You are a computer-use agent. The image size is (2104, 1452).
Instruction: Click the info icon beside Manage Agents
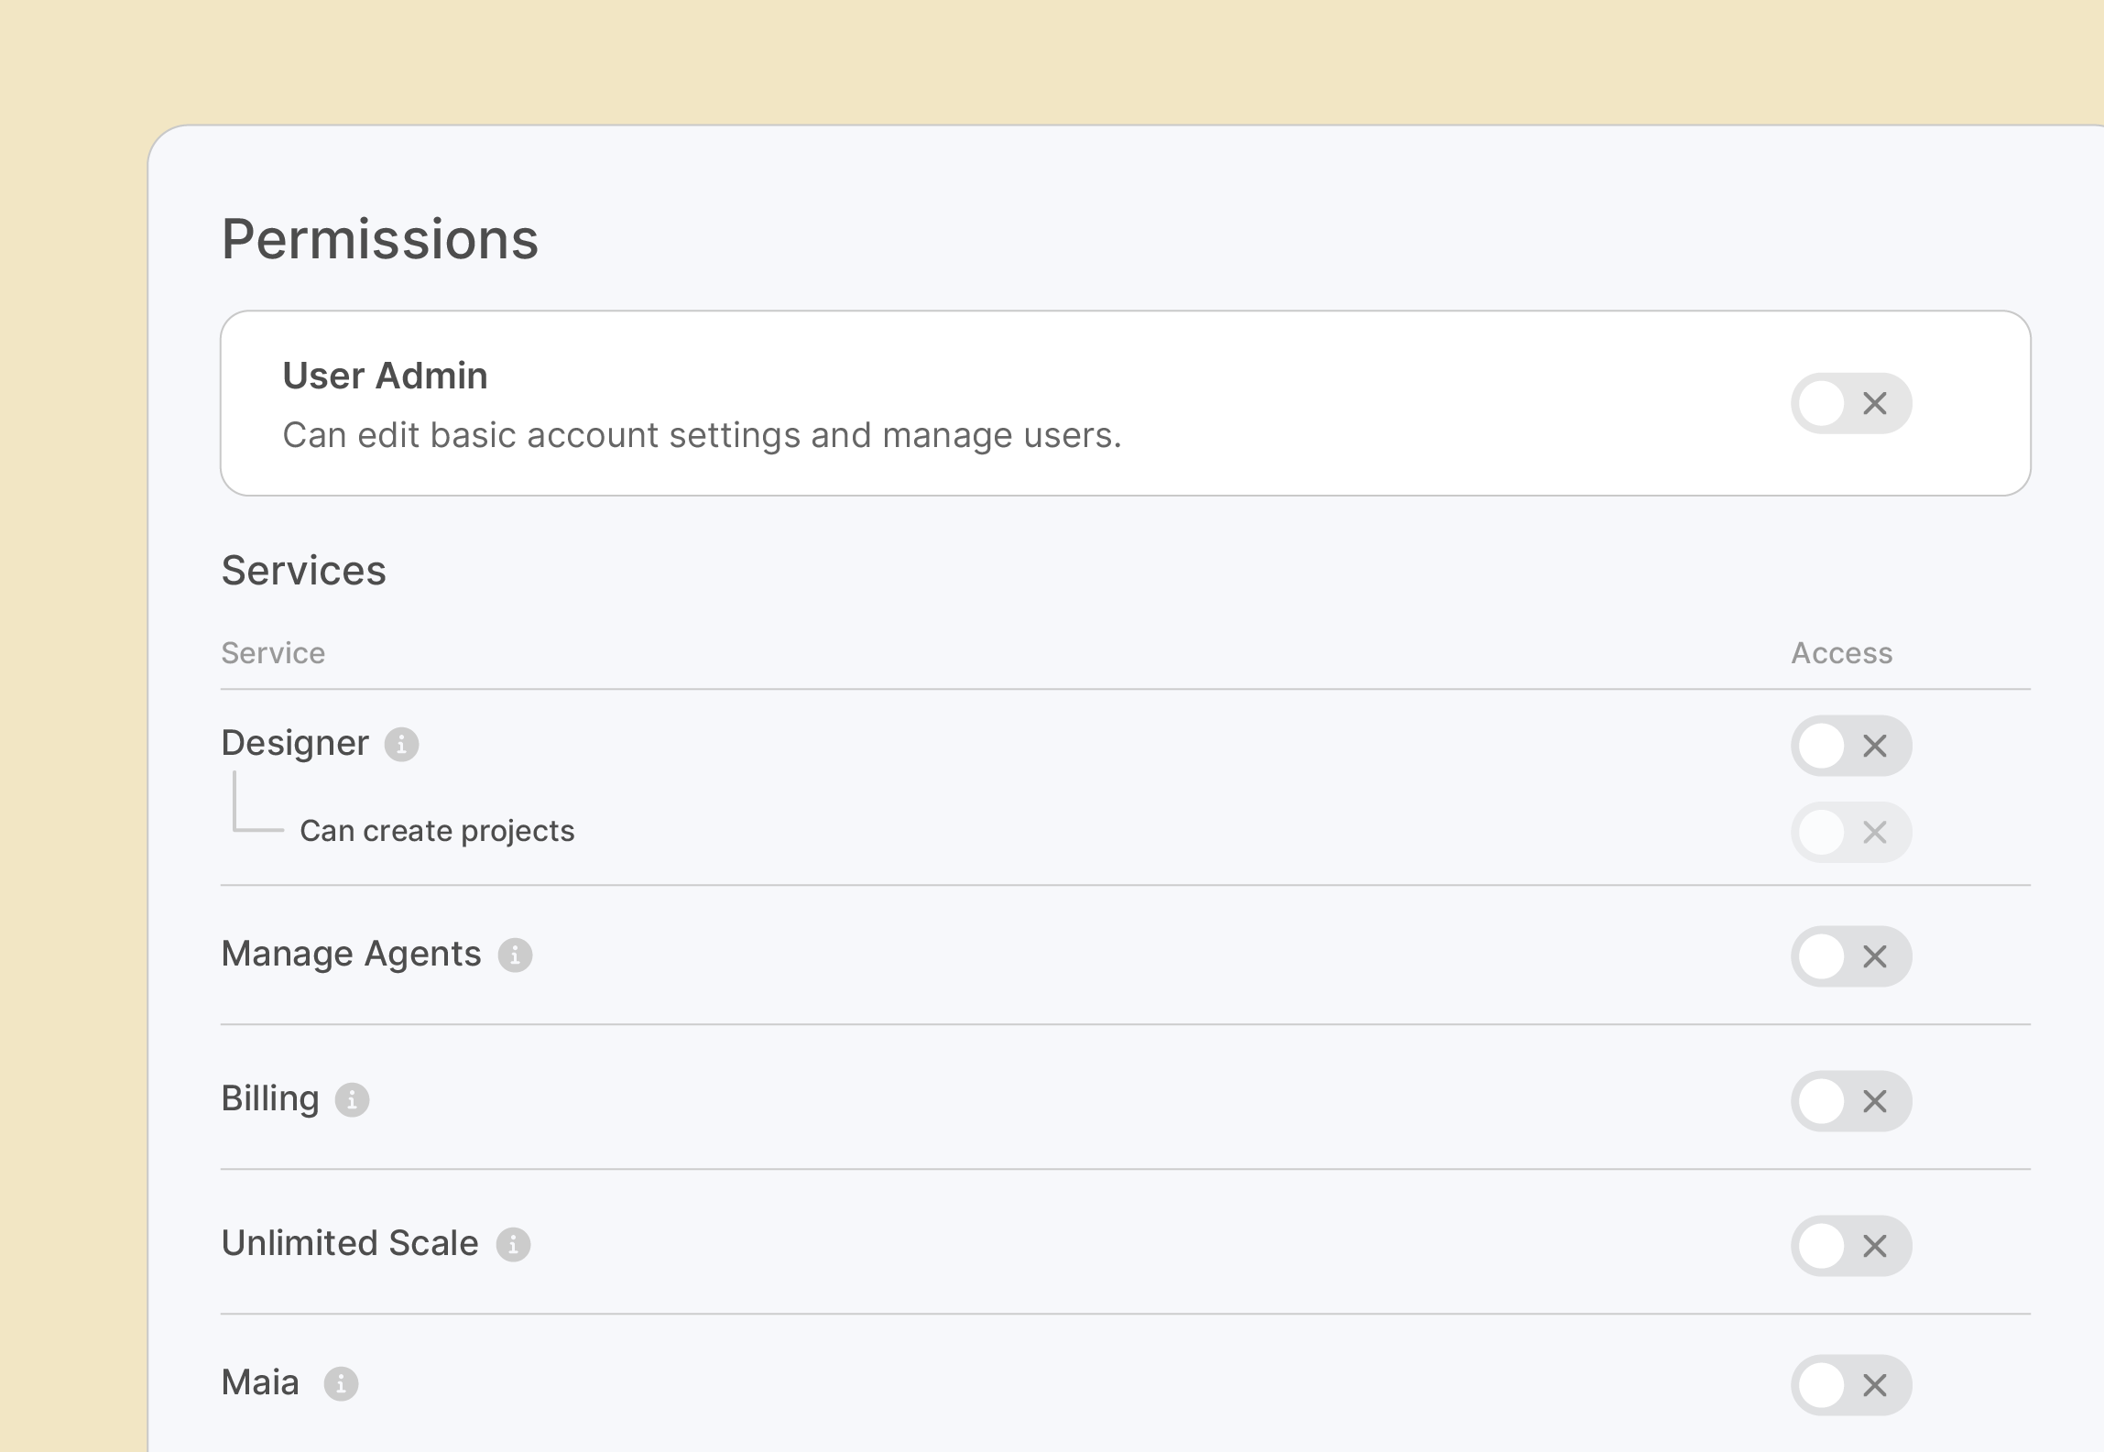516,955
